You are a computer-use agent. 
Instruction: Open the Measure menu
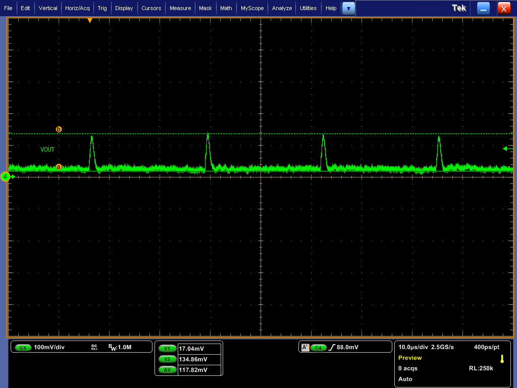pos(181,8)
